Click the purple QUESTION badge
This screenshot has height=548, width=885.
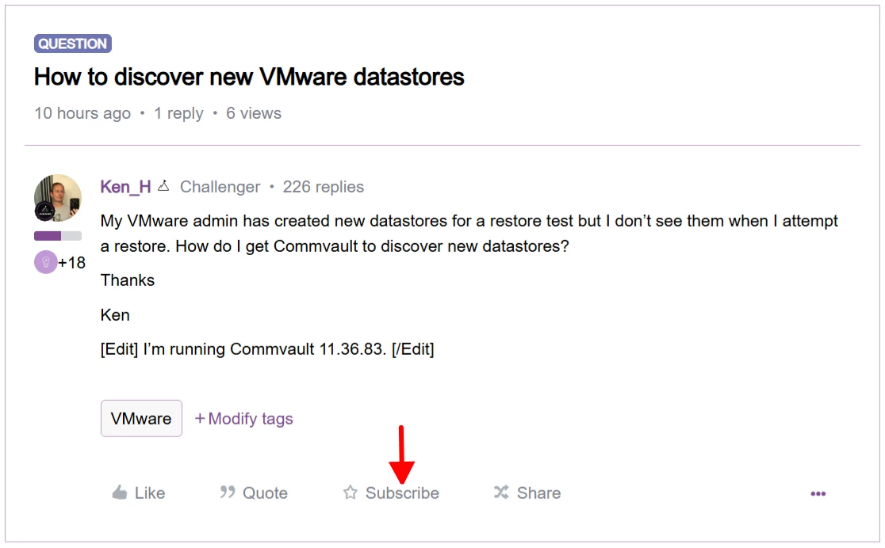(73, 44)
